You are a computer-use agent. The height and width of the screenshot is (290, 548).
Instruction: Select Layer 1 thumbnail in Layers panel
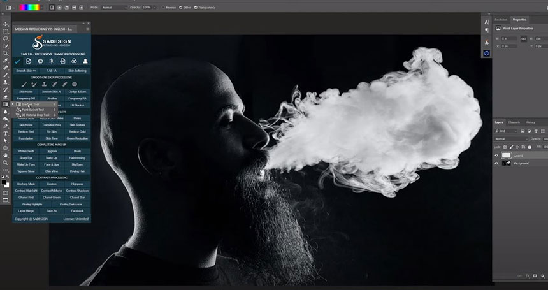[x=506, y=156]
